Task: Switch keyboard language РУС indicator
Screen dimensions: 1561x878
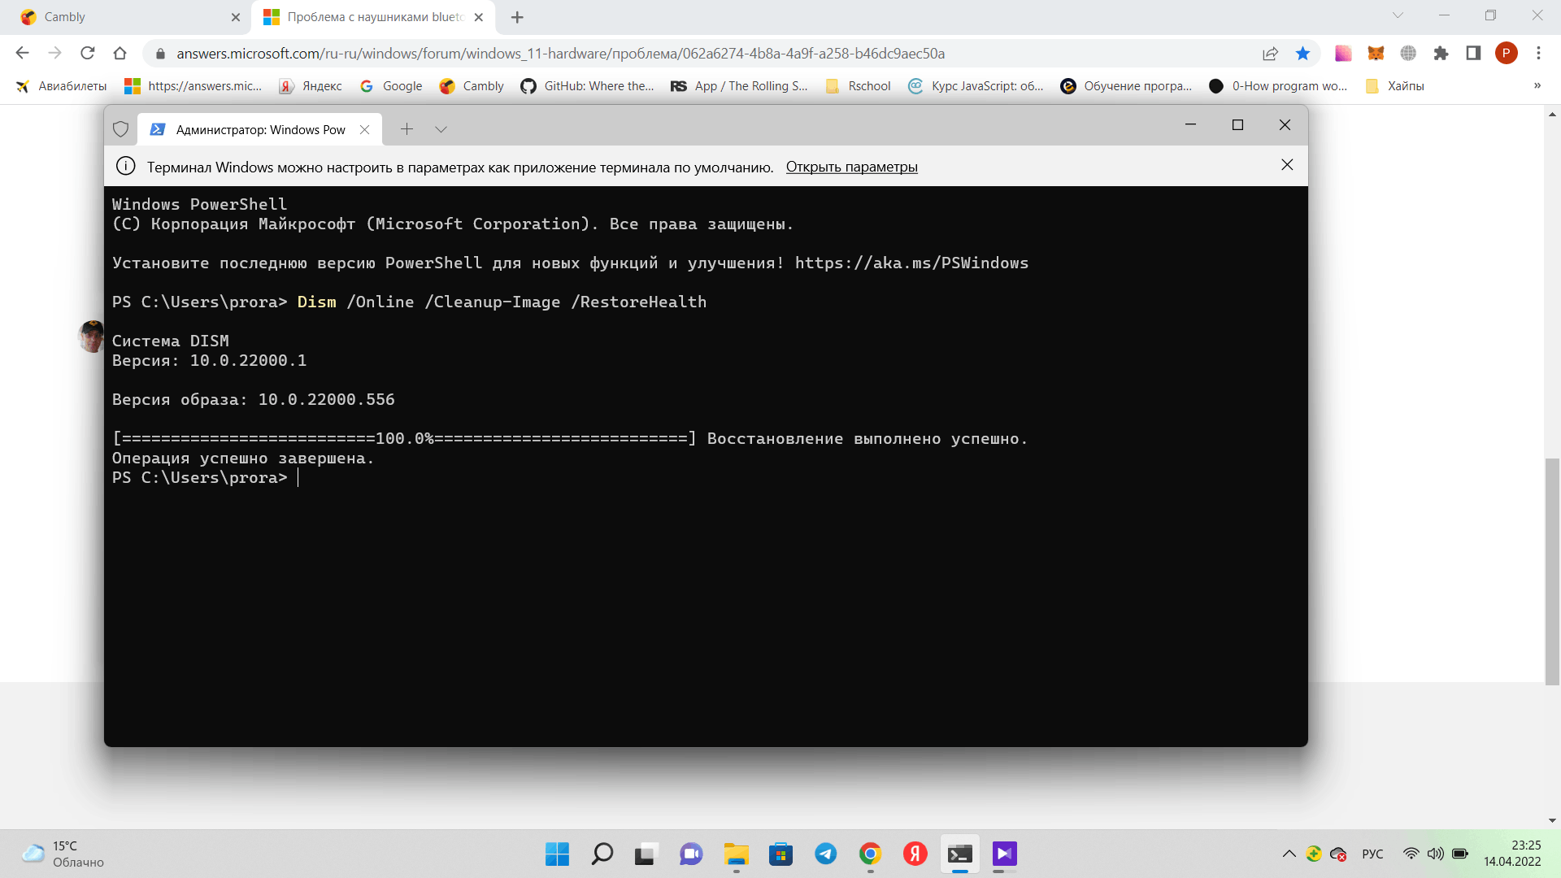Action: click(x=1372, y=854)
